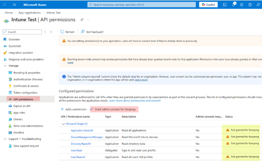Click 'Delegated' type in User.Read row
The height and width of the screenshot is (168, 262).
coord(111,150)
